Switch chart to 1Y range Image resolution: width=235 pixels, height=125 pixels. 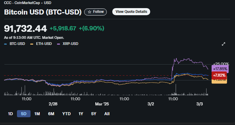(81, 114)
